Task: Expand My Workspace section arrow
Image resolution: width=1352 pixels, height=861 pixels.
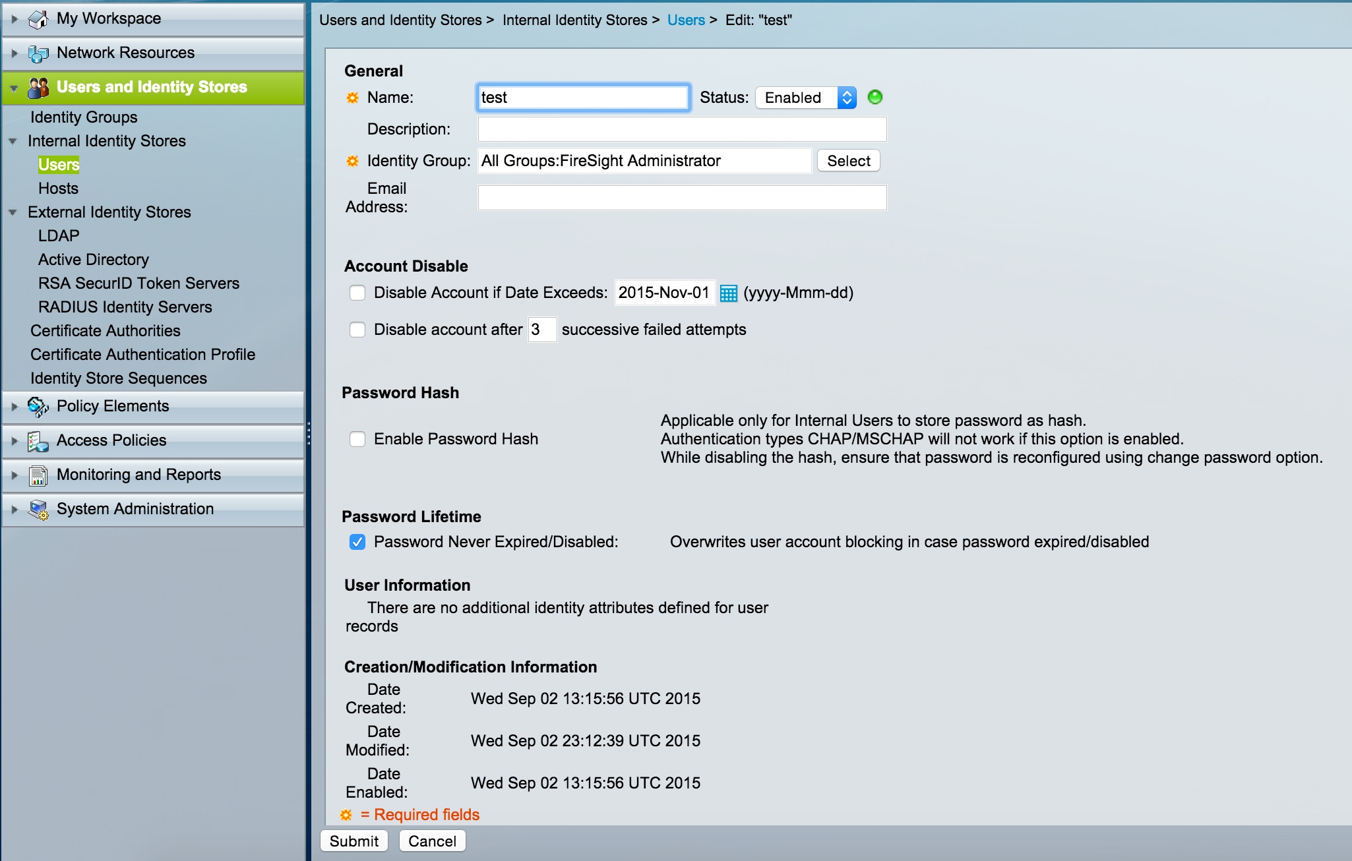Action: 15,19
